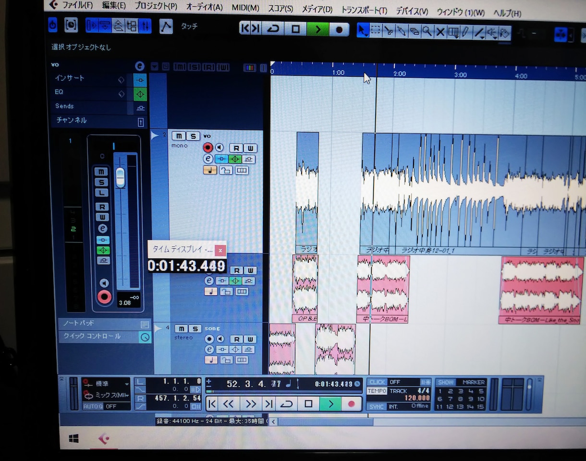Click the Stop button in top toolbar

point(295,29)
